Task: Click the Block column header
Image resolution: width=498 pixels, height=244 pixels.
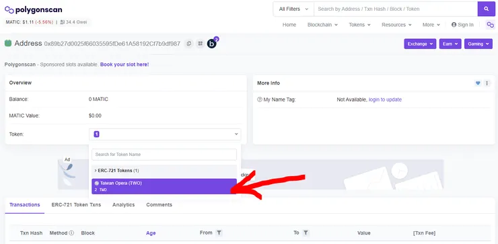Action: click(x=88, y=233)
